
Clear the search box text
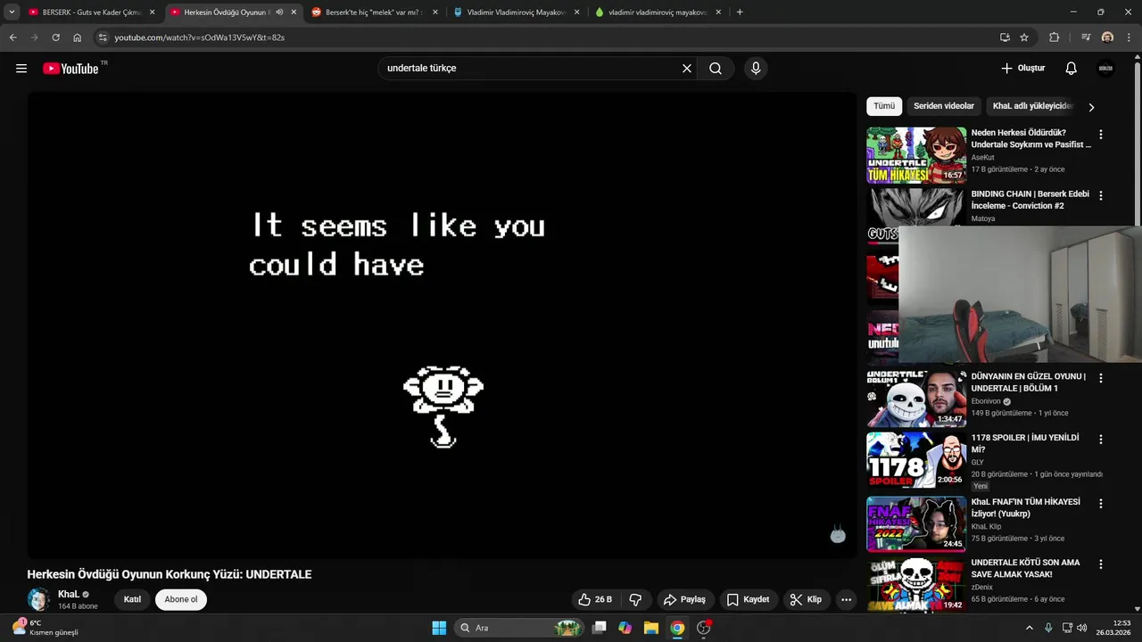click(687, 69)
